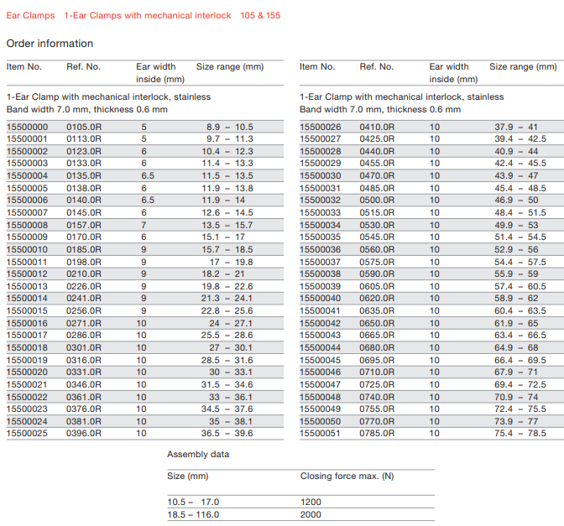Click item number 15500004
Screen dimensions: 564x526
27,176
